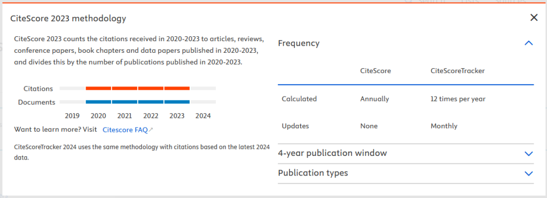Open the Citescore FAQ link
This screenshot has height=198, width=547.
coord(128,130)
